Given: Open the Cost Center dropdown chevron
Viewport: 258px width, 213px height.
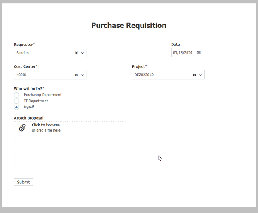Looking at the screenshot, I should 83,75.
